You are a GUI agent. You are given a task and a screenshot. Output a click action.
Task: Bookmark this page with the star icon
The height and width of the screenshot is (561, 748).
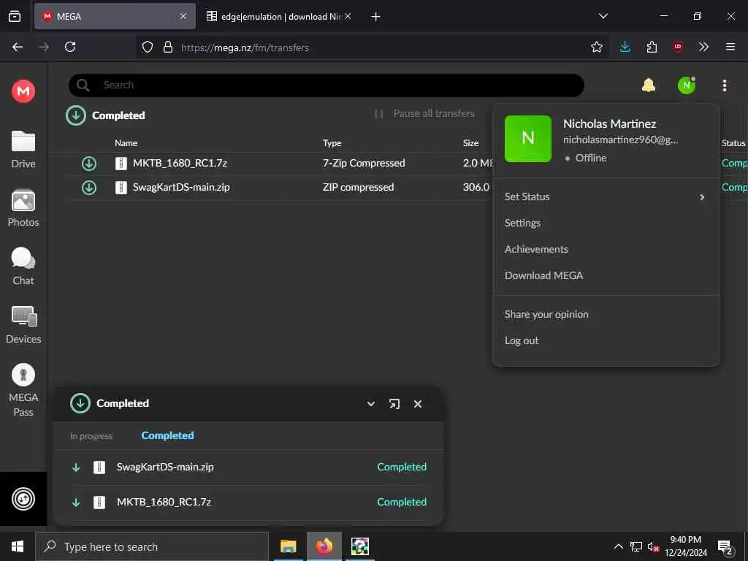click(596, 47)
